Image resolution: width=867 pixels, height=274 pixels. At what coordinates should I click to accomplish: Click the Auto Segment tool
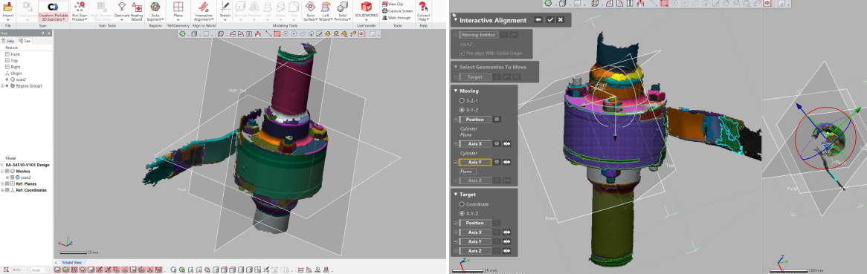click(x=155, y=11)
